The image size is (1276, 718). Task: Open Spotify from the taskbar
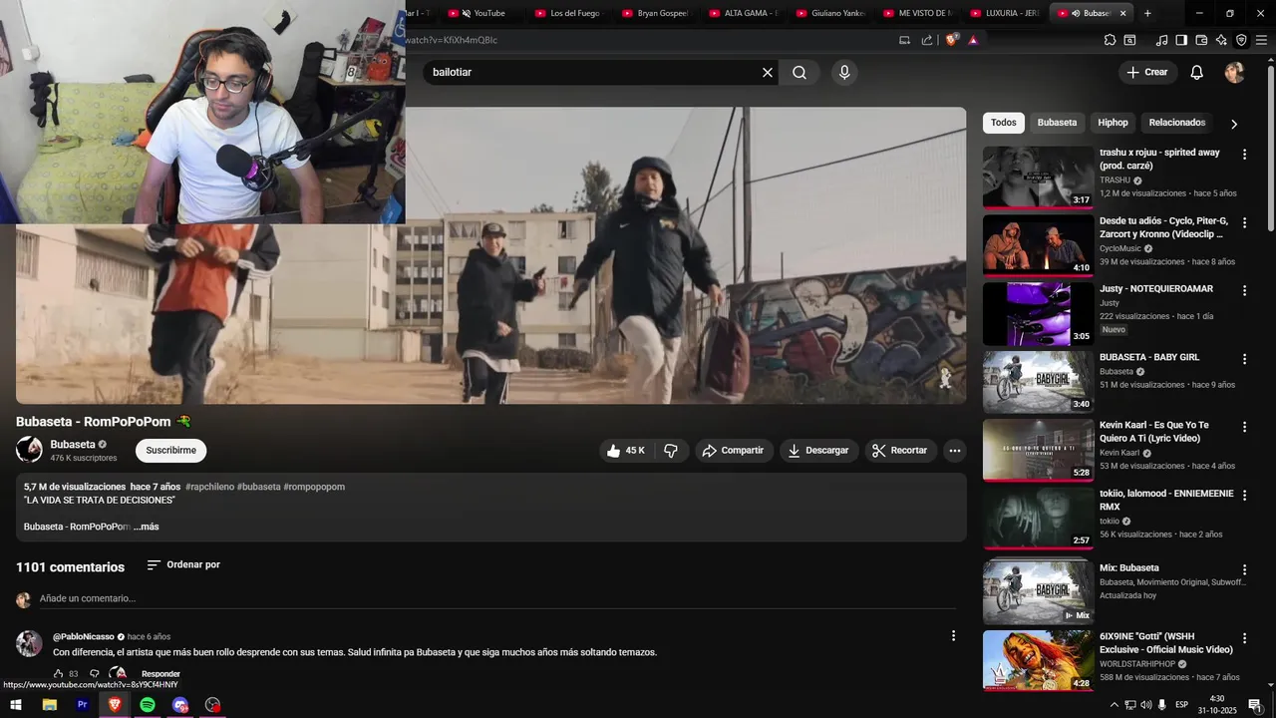pos(148,705)
